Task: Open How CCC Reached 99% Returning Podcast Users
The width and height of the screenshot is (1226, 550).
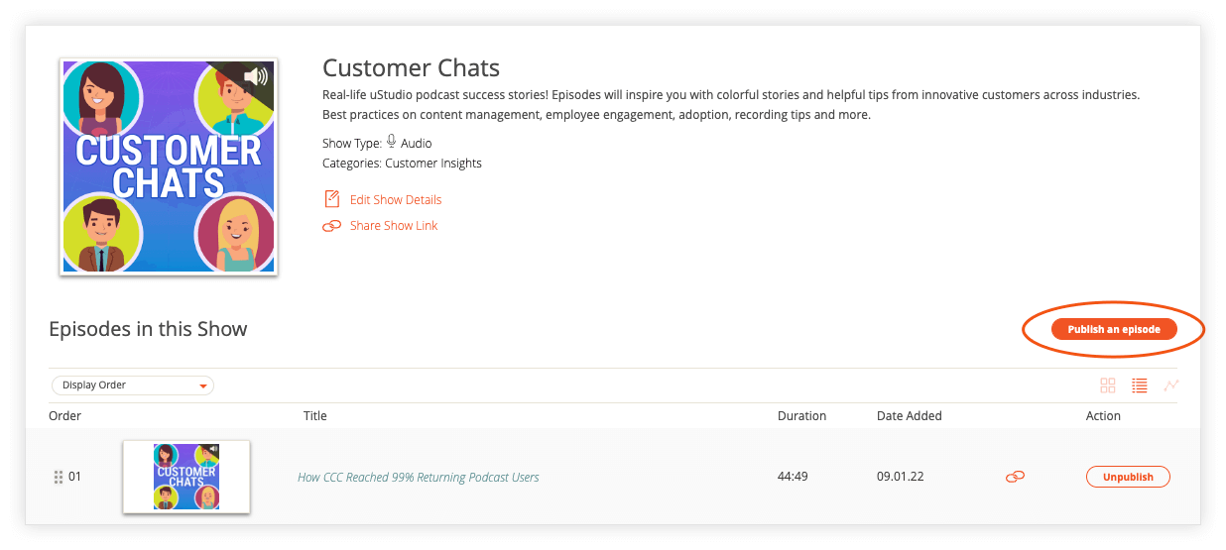Action: point(419,478)
